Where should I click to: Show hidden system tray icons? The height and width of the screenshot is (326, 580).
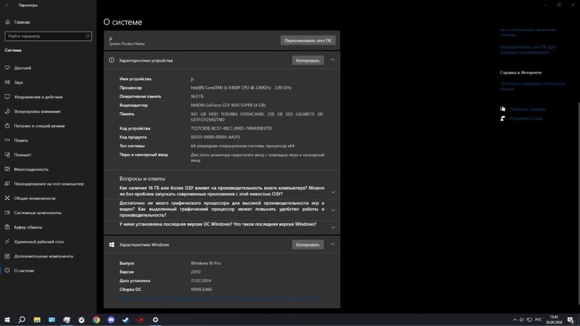pyautogui.click(x=514, y=320)
